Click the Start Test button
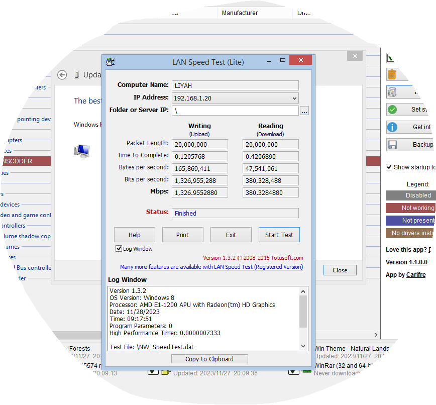 pyautogui.click(x=279, y=235)
